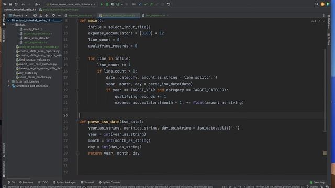Open Search Everywhere magnifier icon
This screenshot has height=188, width=335.
[317, 4]
